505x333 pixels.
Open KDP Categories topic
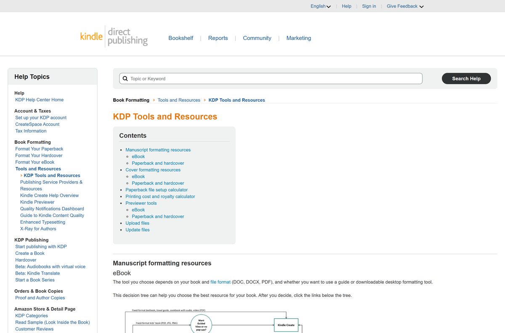coord(32,316)
